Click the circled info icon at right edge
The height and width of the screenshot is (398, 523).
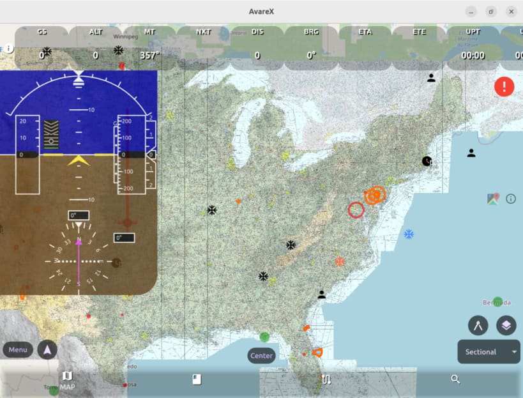[x=511, y=199]
